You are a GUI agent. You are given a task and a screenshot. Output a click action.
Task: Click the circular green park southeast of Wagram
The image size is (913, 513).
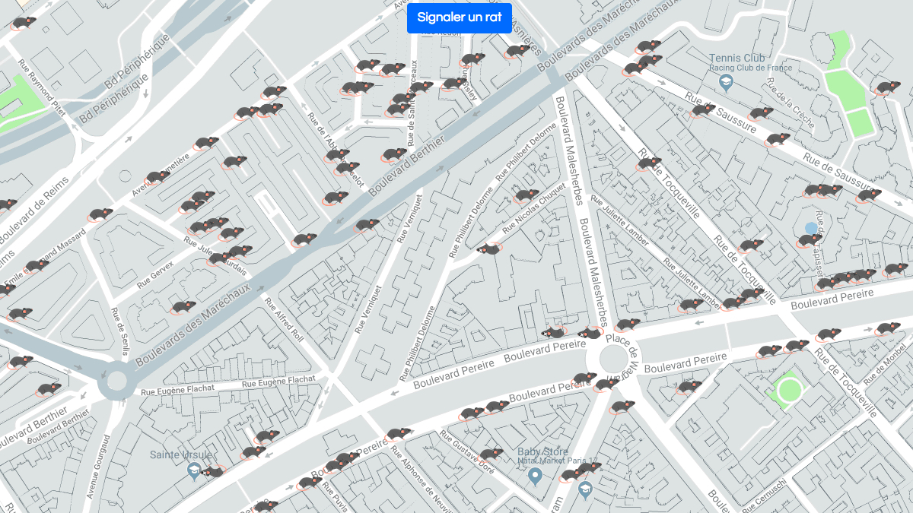click(789, 391)
